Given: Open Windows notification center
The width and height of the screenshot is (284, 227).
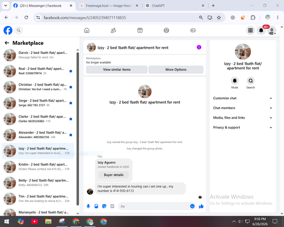Looking at the screenshot, I should 275,221.
